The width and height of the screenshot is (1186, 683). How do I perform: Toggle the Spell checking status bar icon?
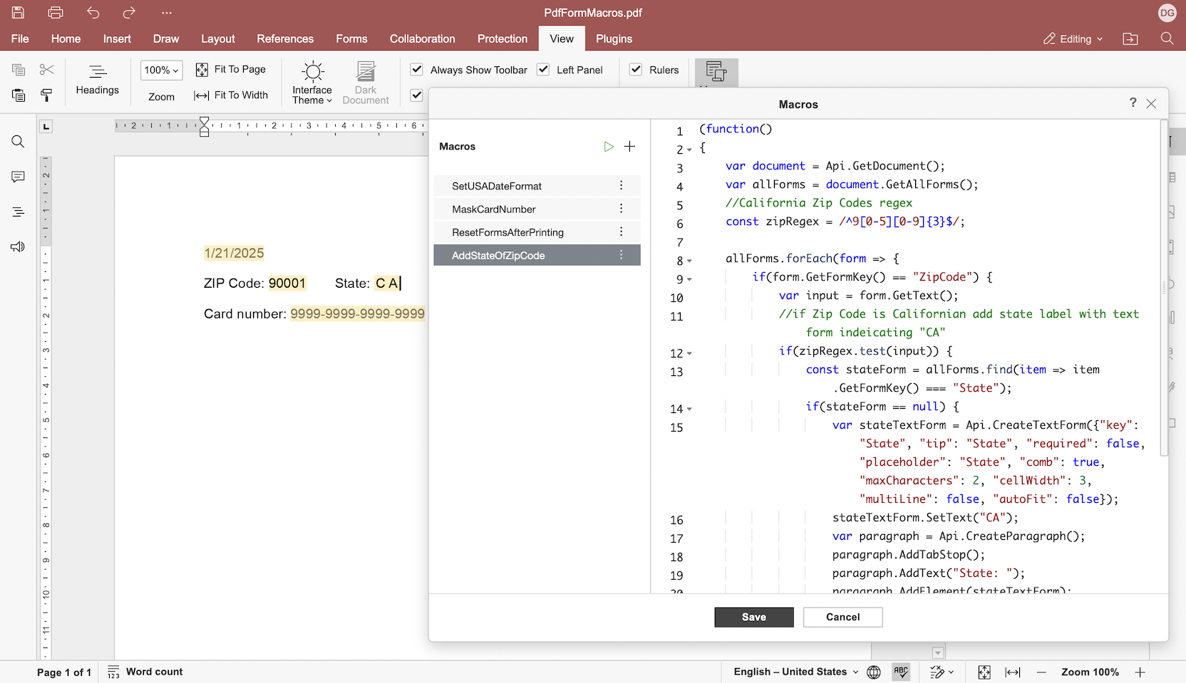pos(901,672)
